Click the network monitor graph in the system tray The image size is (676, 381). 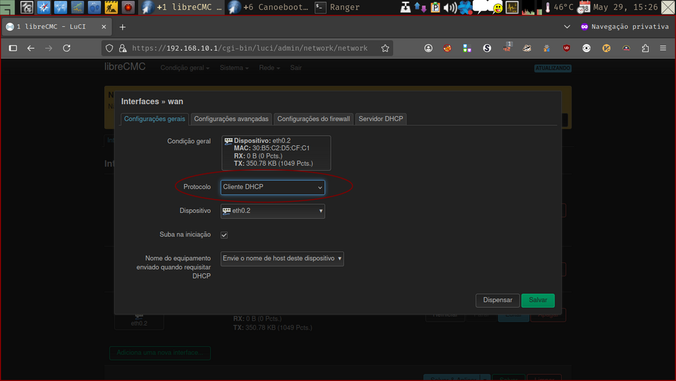point(528,8)
